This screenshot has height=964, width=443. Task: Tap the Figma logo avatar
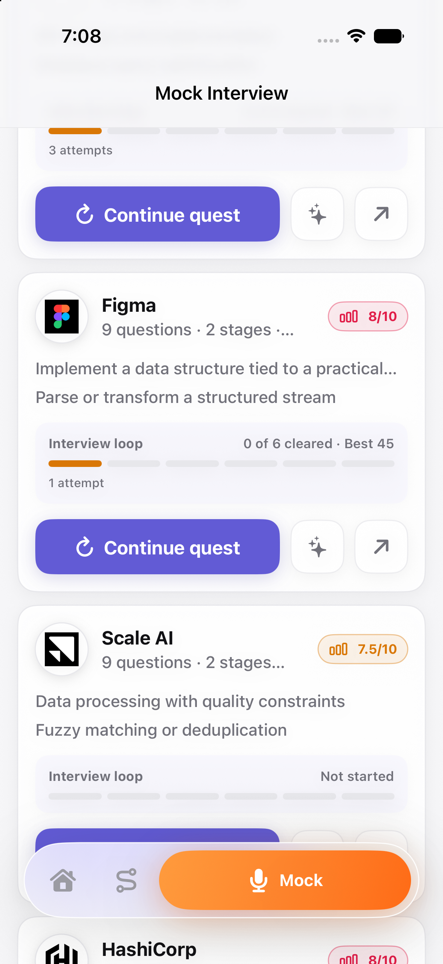(x=62, y=317)
